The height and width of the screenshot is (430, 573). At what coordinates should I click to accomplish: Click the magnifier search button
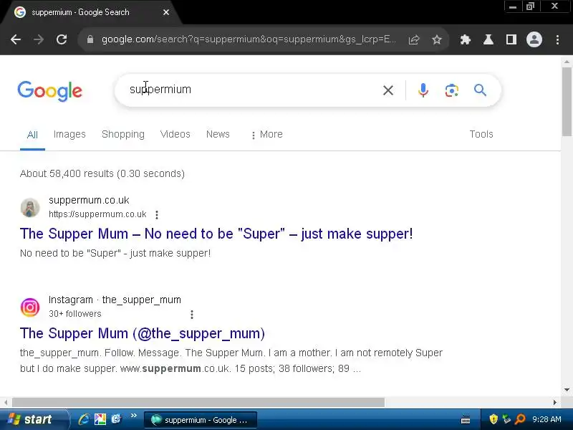480,90
